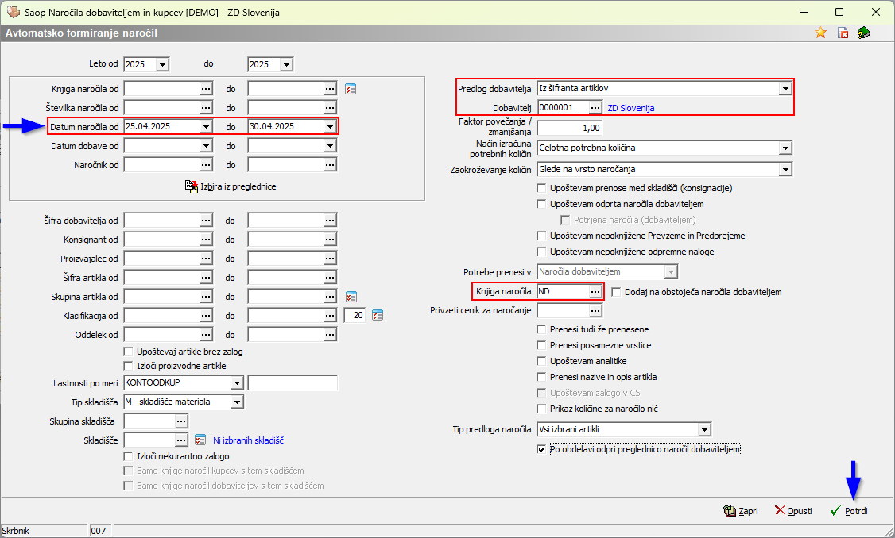The image size is (895, 538).
Task: Expand Leto do 2025 dropdown
Action: (286, 64)
